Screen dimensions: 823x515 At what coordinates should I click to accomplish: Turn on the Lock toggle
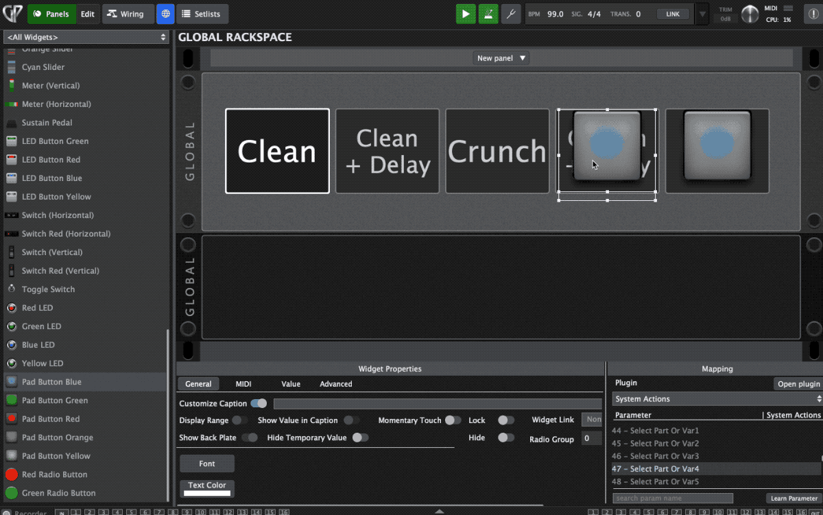tap(505, 420)
